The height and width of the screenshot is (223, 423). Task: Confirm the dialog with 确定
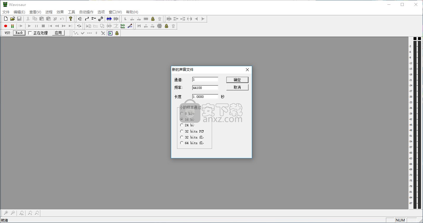click(x=237, y=80)
